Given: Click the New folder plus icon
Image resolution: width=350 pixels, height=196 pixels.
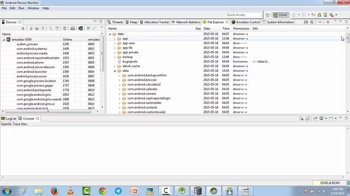Looking at the screenshot, I should (x=328, y=22).
